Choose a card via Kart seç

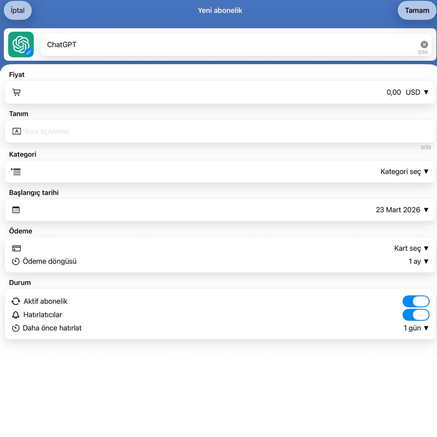coord(411,248)
